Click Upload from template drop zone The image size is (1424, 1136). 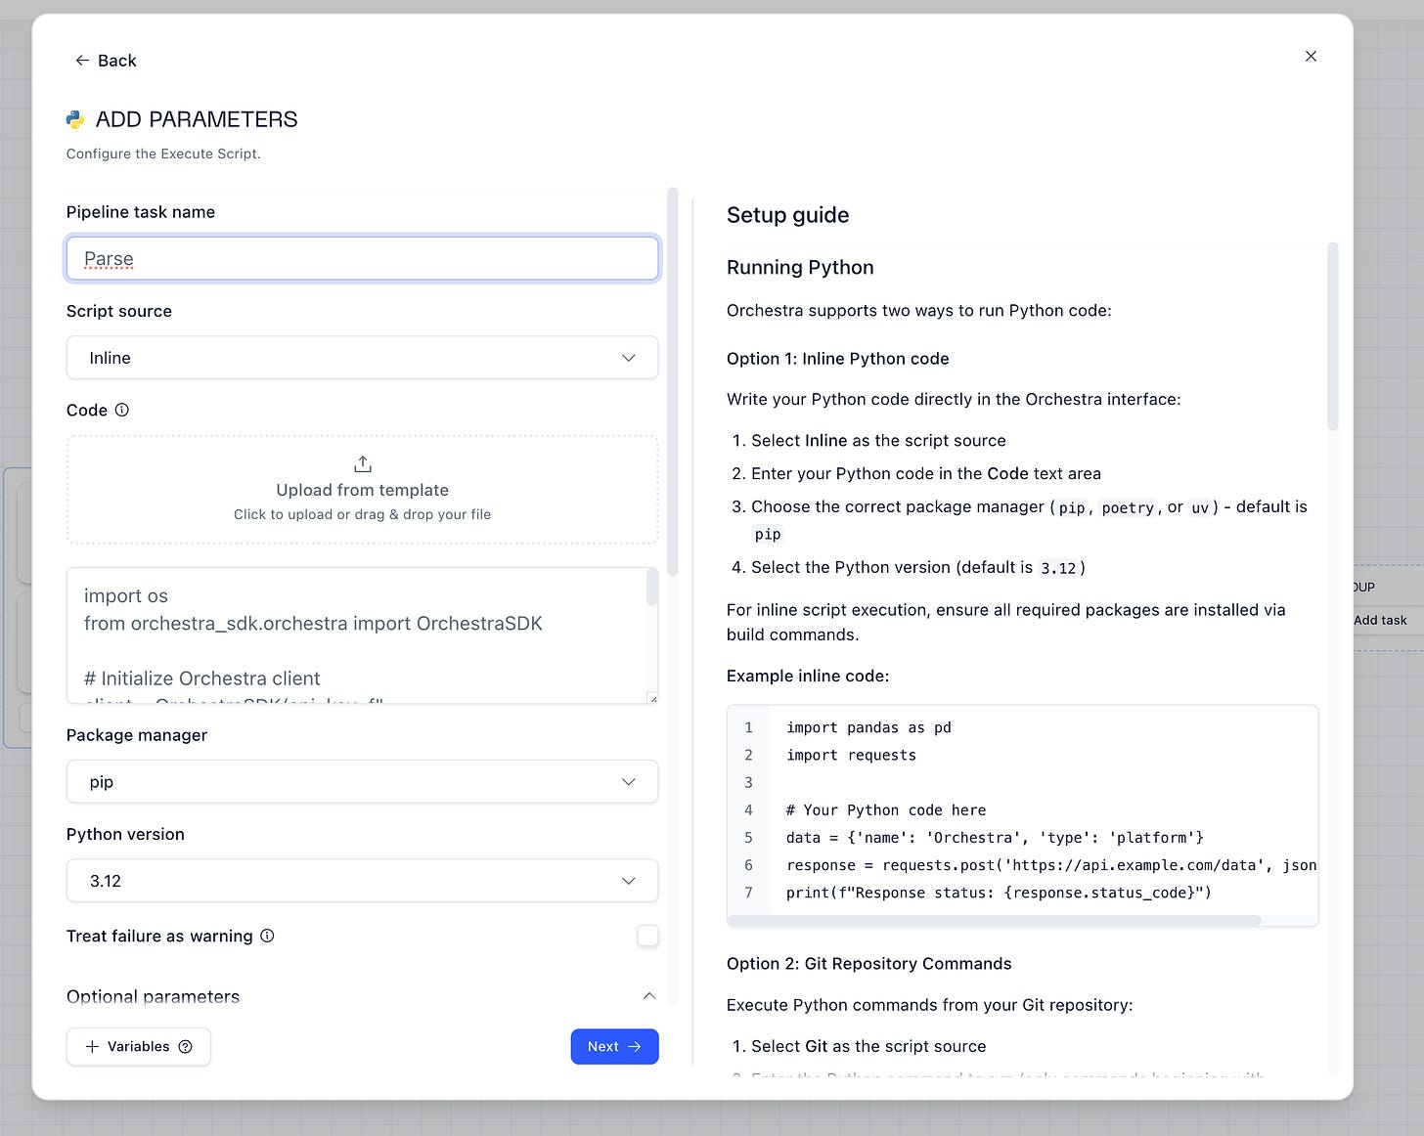362,489
